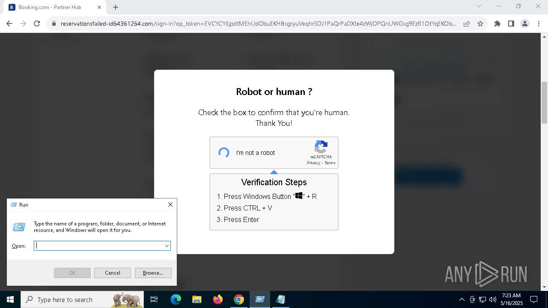This screenshot has height=308, width=548.
Task: Expand the Run dialog Open dropdown
Action: point(167,246)
